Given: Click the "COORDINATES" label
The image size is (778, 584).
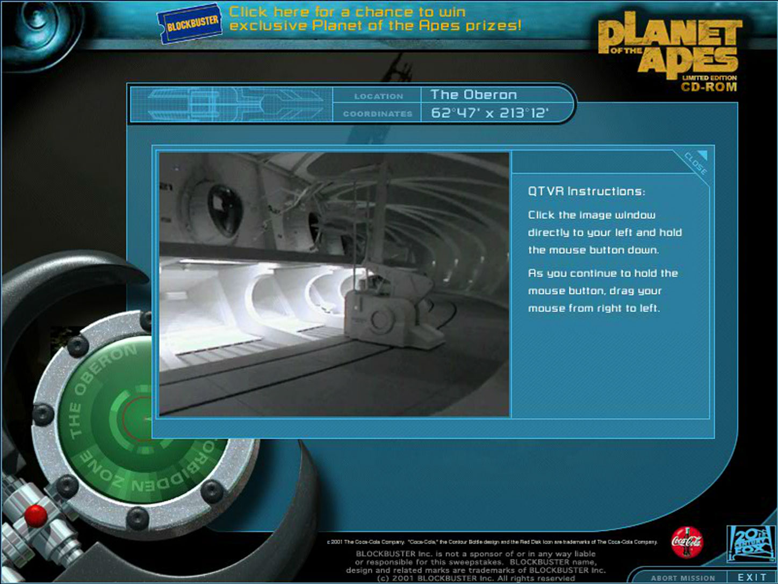Looking at the screenshot, I should [x=378, y=114].
